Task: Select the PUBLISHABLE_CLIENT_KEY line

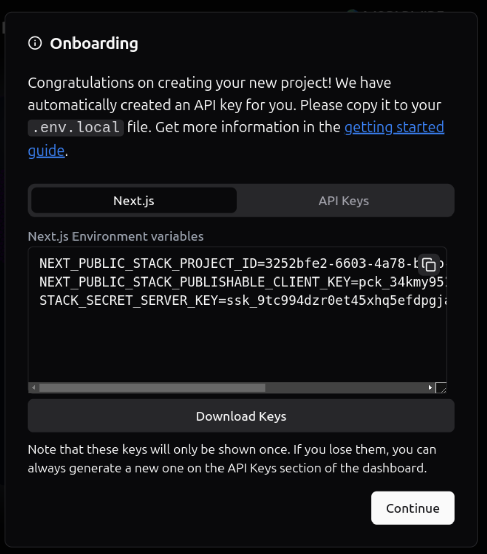Action: (x=201, y=282)
